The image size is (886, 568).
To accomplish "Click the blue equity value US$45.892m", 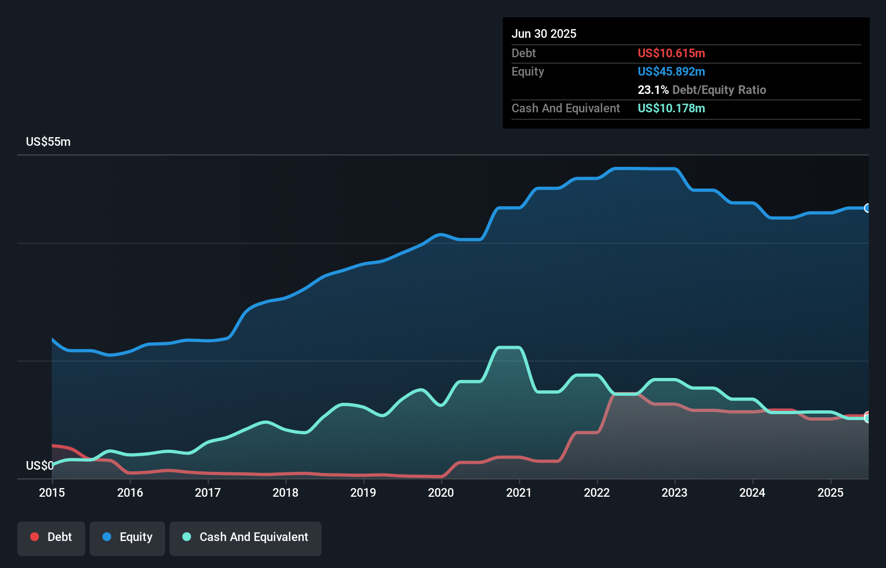I will tap(671, 71).
